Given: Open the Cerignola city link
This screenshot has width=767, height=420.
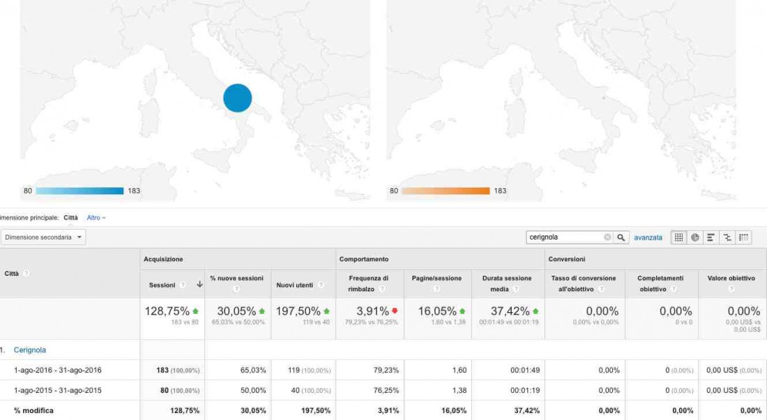Looking at the screenshot, I should tap(30, 350).
